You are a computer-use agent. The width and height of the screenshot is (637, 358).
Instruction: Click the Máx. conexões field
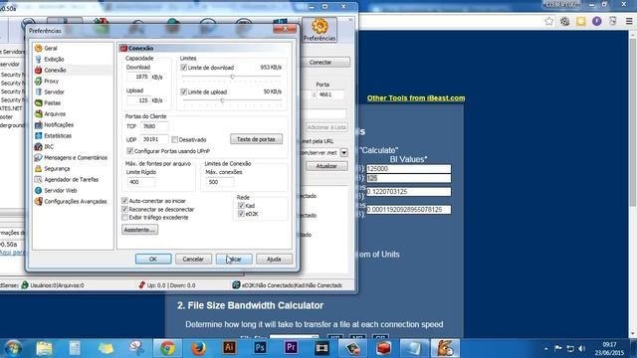(220, 182)
